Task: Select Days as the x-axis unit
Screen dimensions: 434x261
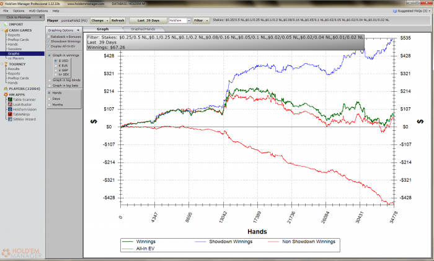Action: coord(50,99)
